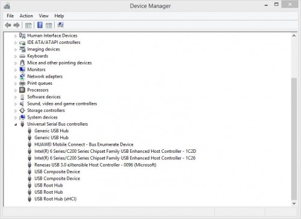Click the Forward arrow toolbar icon

pos(17,25)
